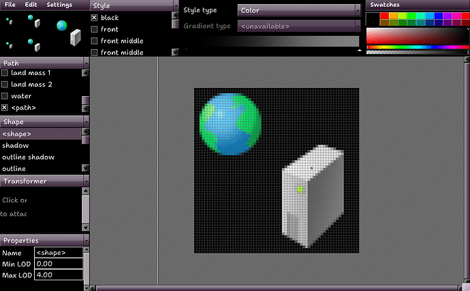Click the Transformer list scroll-up arrow
Screen dimensions: 470x291
point(85,191)
